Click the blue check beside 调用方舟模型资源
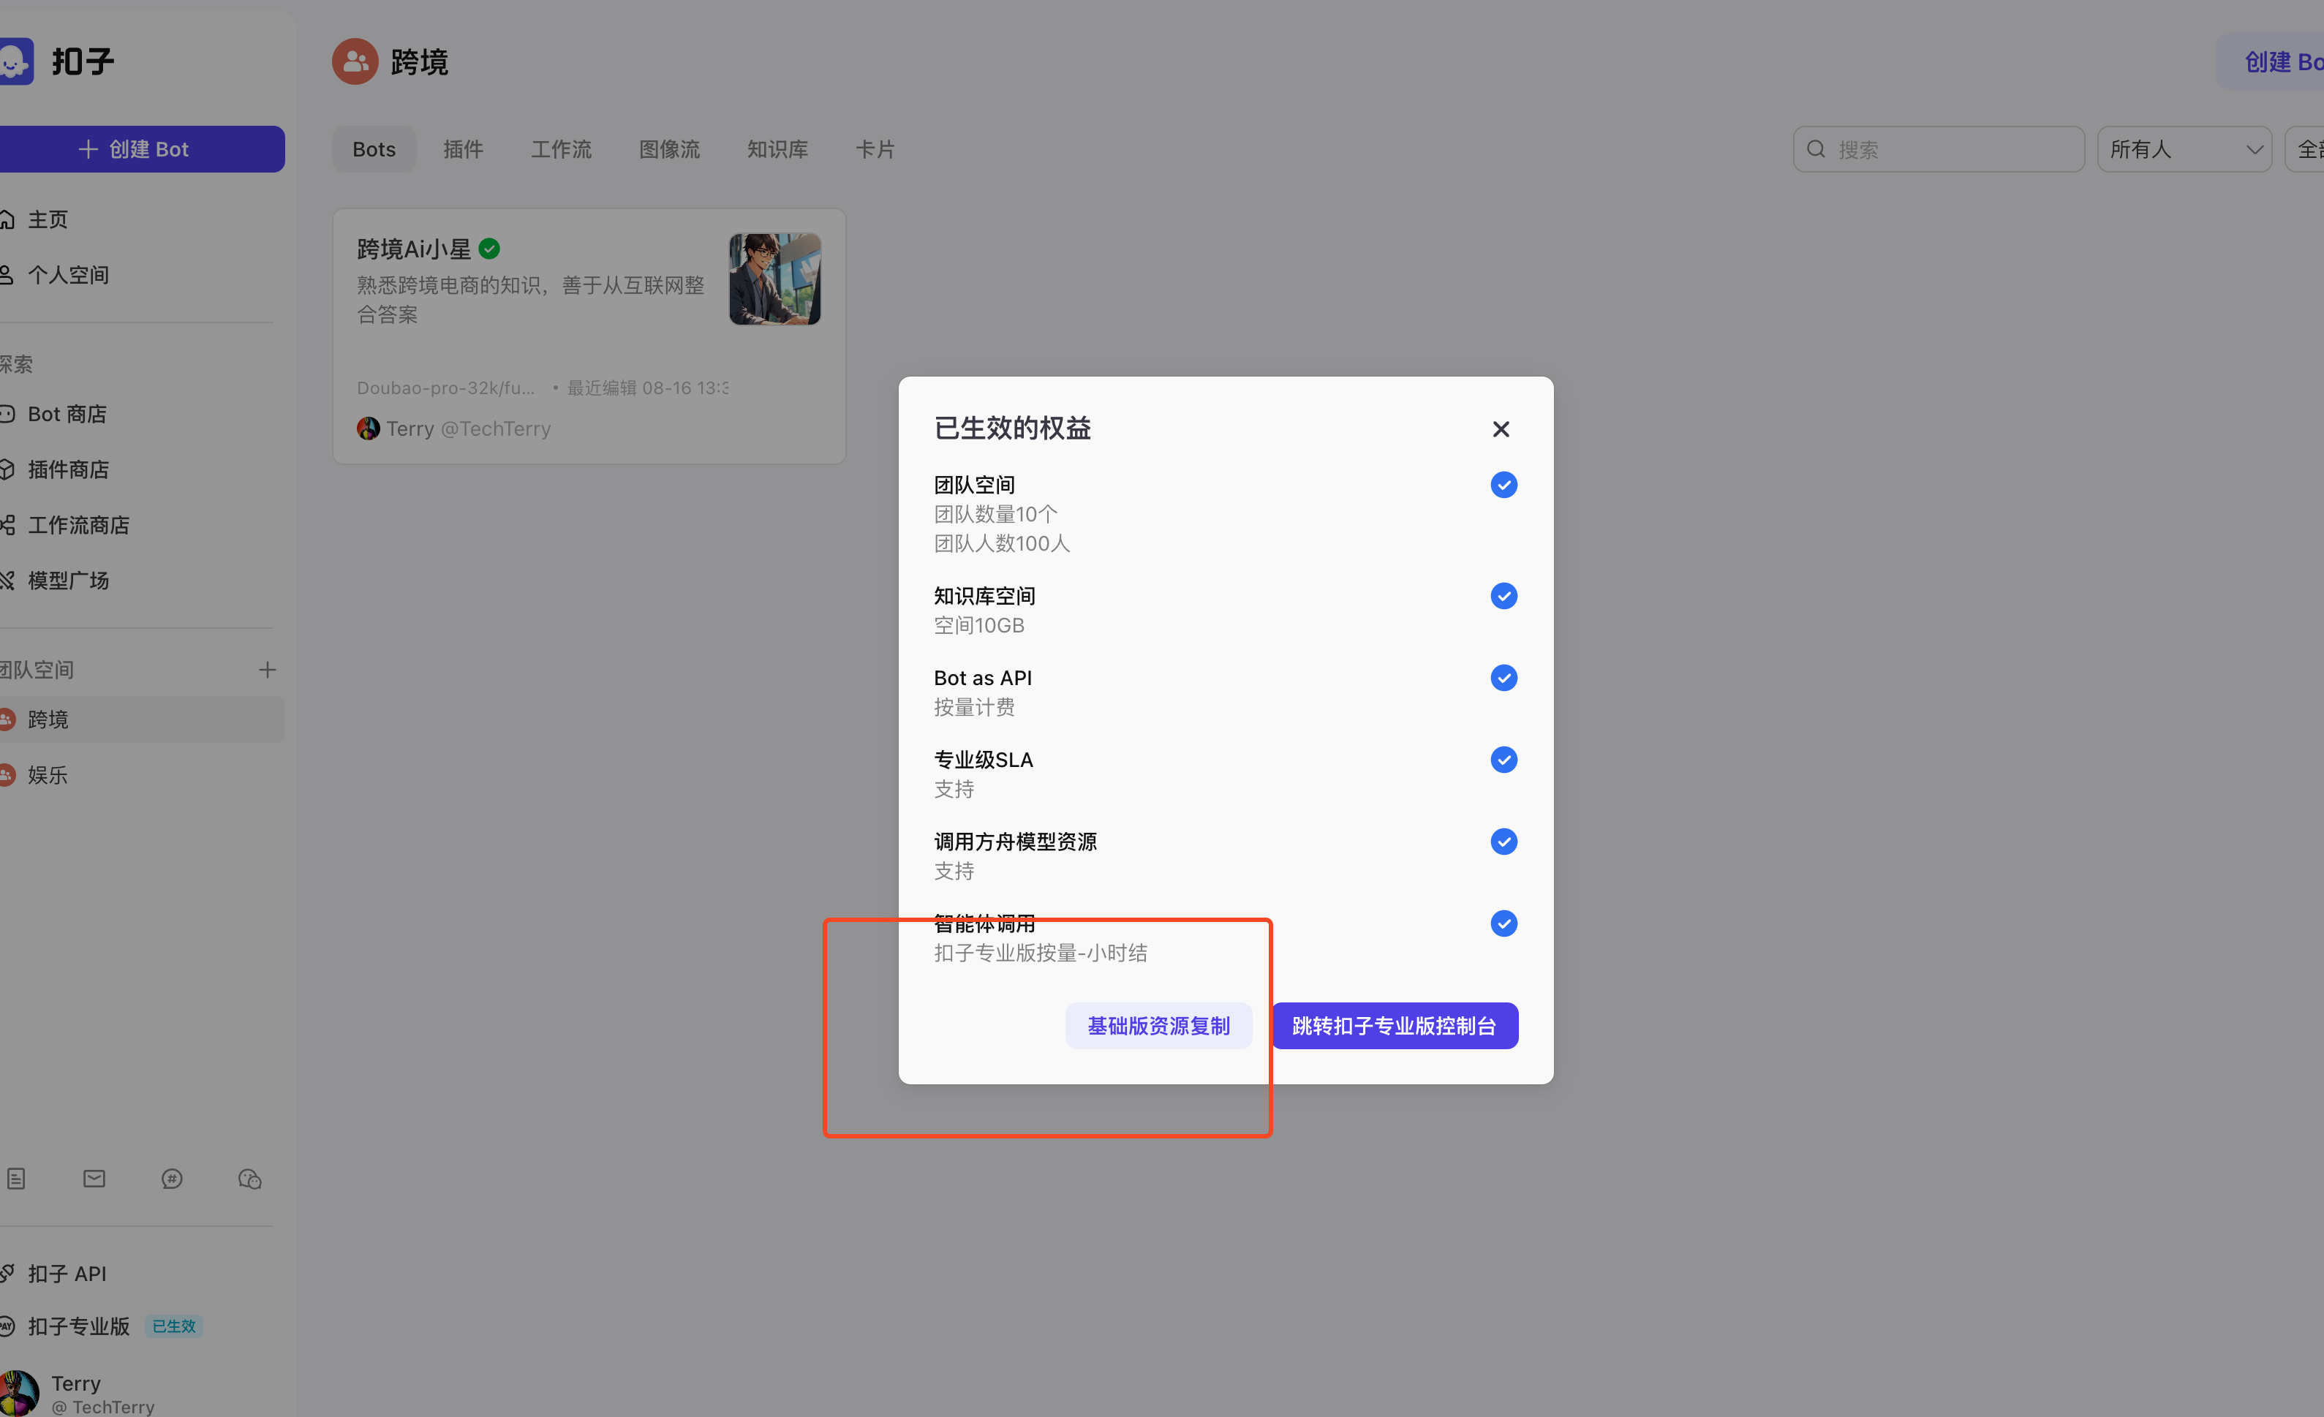2324x1417 pixels. (x=1504, y=842)
